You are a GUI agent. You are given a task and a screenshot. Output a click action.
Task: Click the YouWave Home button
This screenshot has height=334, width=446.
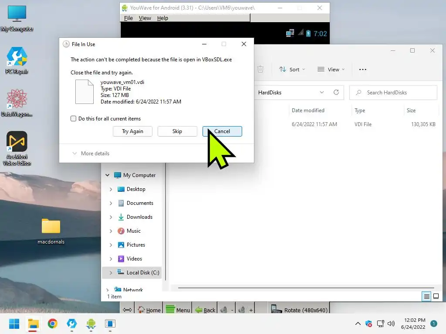149,310
